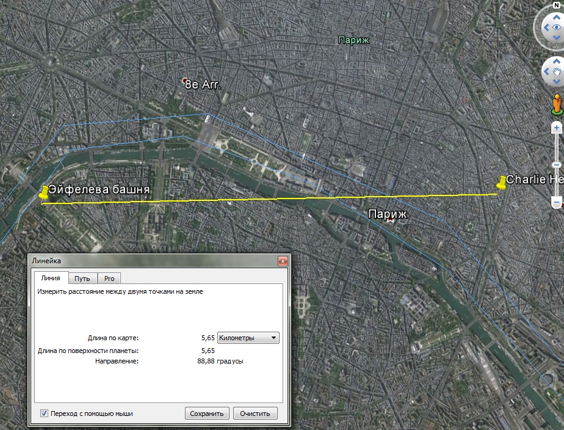Screen dimensions: 564x430
Task: Click the 88,88 градусы direction value
Action: click(x=220, y=361)
